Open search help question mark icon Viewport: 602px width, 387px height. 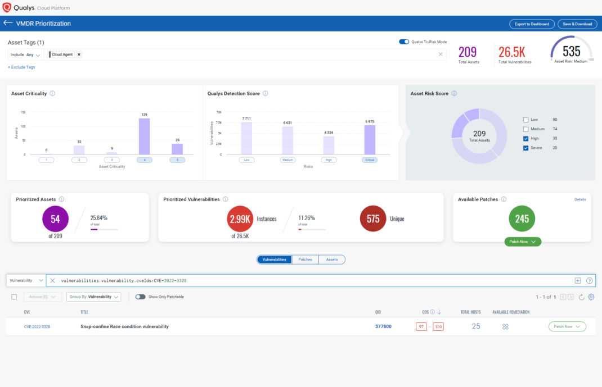(x=589, y=280)
